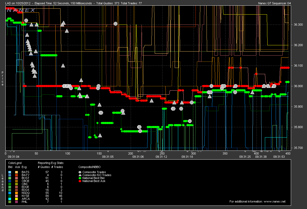Image resolution: width=307 pixels, height=209 pixels.
Task: Click the EDGE ask color swatch
Action: click(x=16, y=187)
